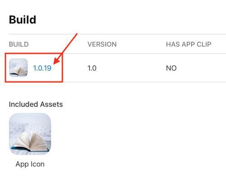Click the VERSION column header
The height and width of the screenshot is (181, 226).
click(102, 44)
